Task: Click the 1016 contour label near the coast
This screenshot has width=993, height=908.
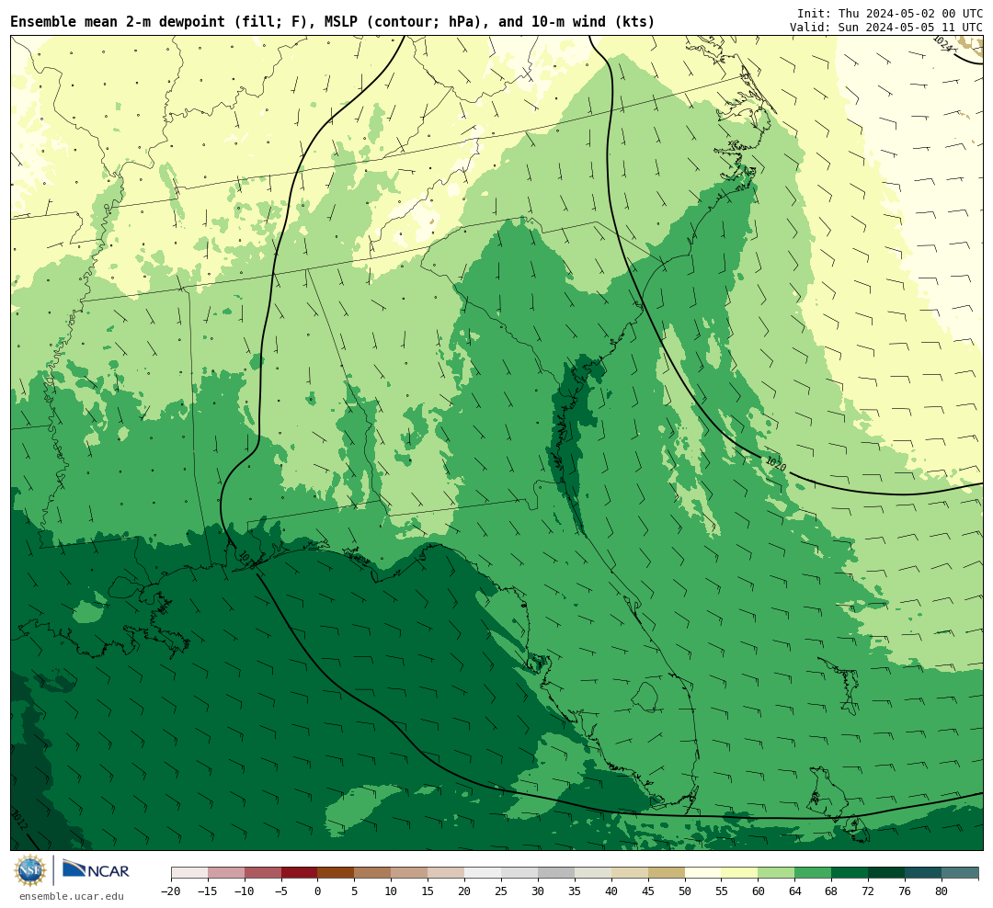Action: click(245, 560)
